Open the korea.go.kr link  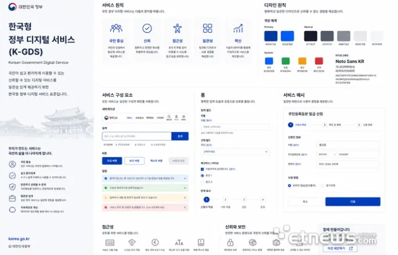pyautogui.click(x=19, y=239)
